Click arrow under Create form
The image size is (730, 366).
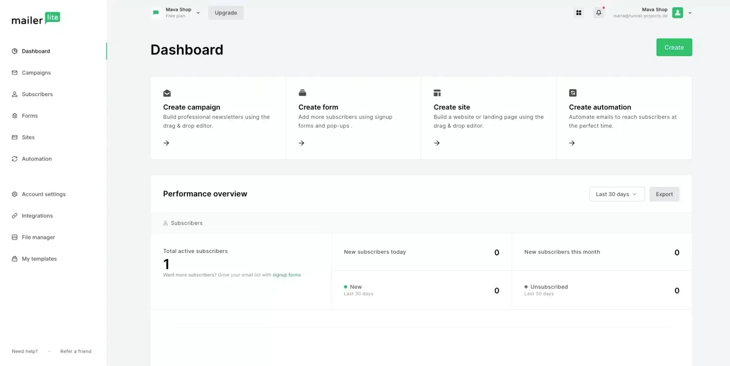pos(302,143)
